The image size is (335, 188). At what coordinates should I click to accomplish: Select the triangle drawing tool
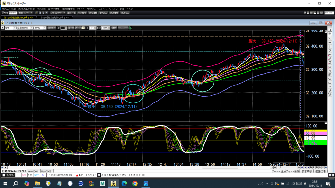pyautogui.click(x=330, y=87)
